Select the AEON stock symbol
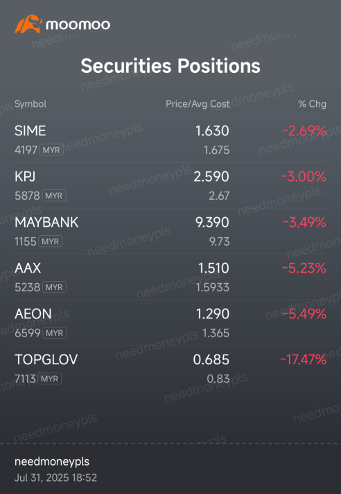This screenshot has width=341, height=494. [x=33, y=314]
